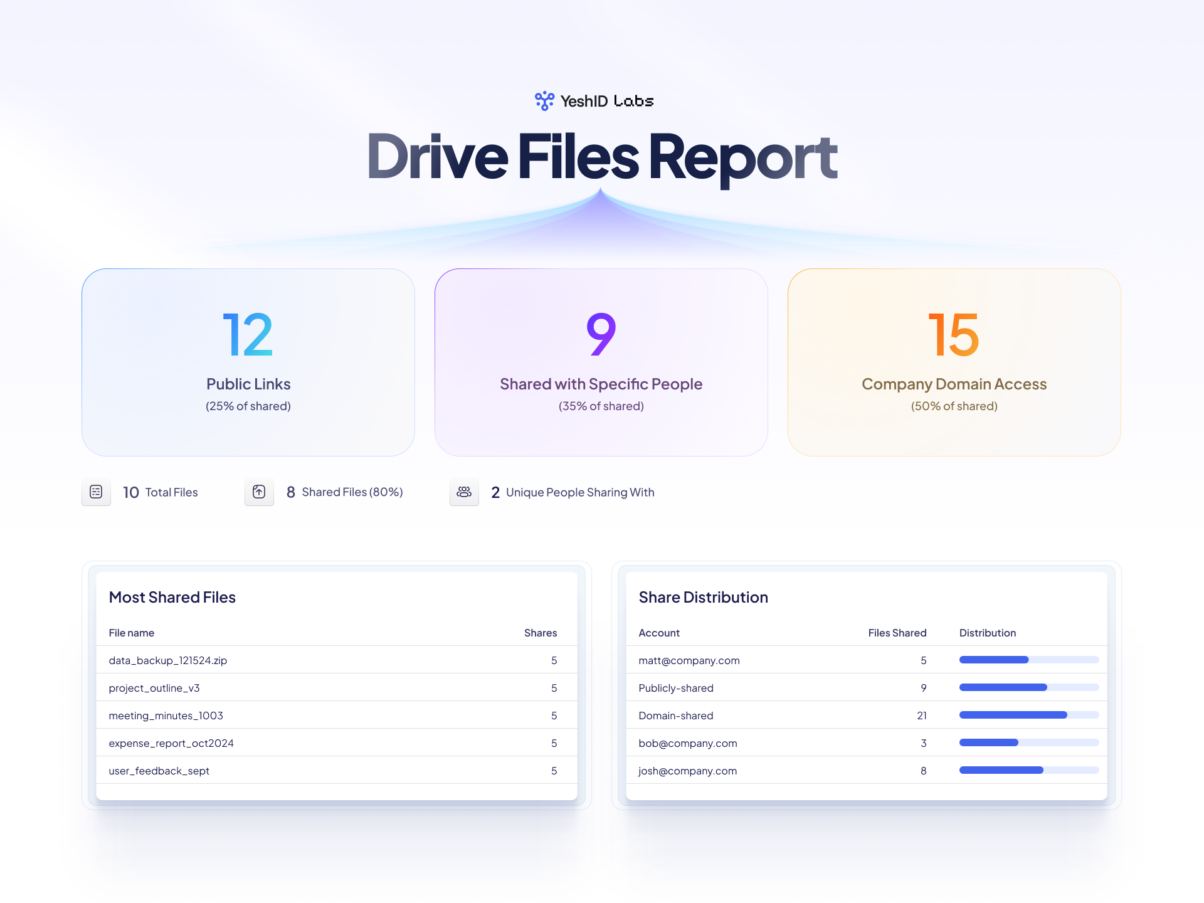The height and width of the screenshot is (903, 1204).
Task: Click the Share Distribution title
Action: 704,597
